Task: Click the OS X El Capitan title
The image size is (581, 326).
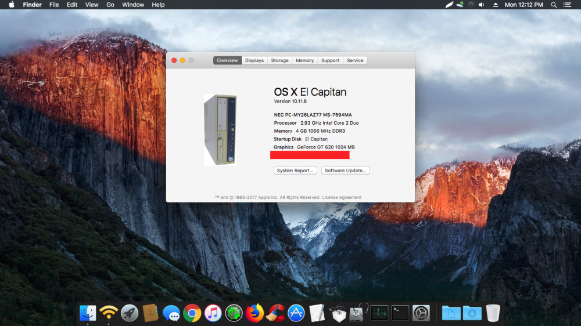Action: point(310,92)
